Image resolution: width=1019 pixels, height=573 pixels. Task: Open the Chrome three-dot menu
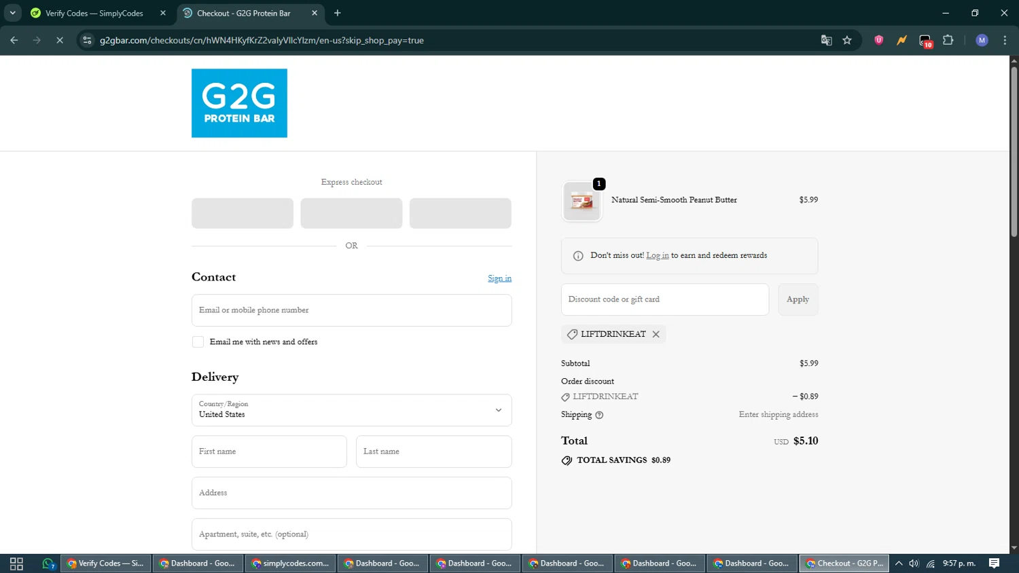(1005, 40)
